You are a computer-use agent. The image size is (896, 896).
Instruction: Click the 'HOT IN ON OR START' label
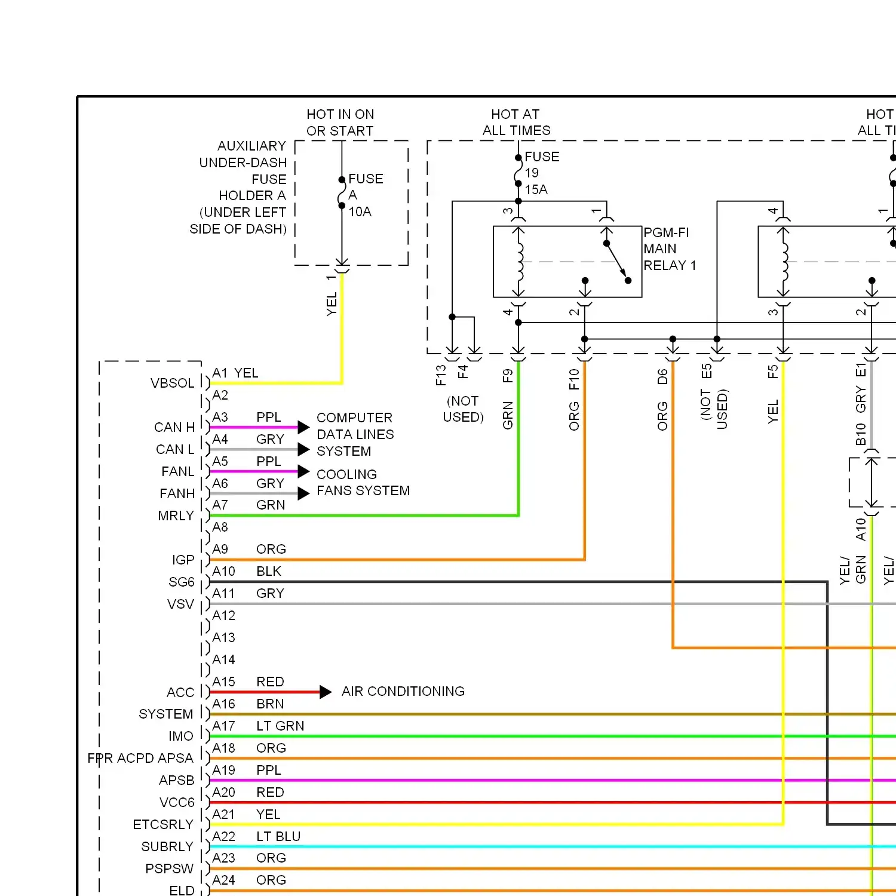340,122
